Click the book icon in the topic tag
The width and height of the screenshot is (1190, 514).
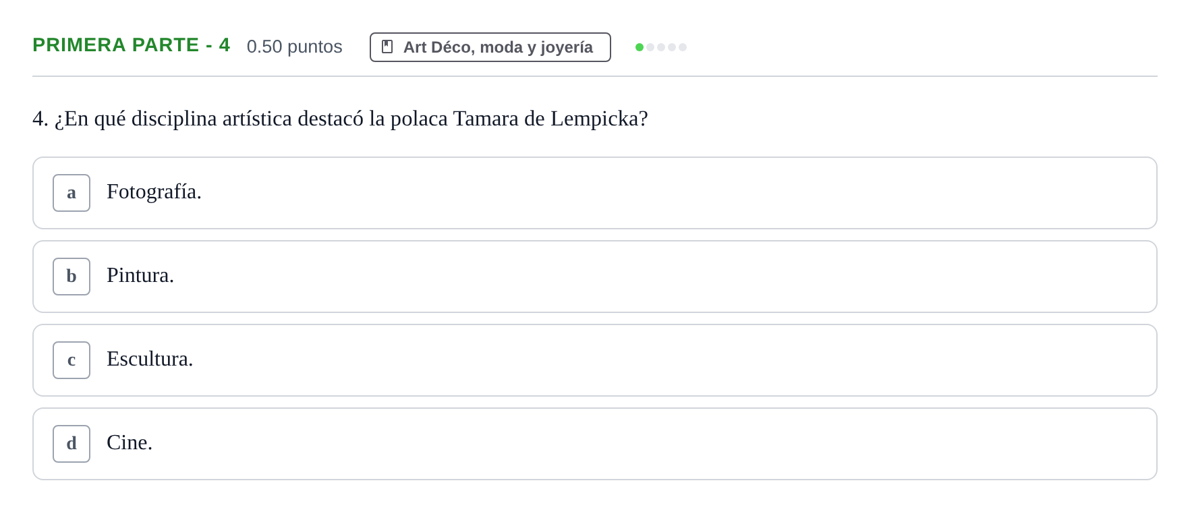coord(387,47)
